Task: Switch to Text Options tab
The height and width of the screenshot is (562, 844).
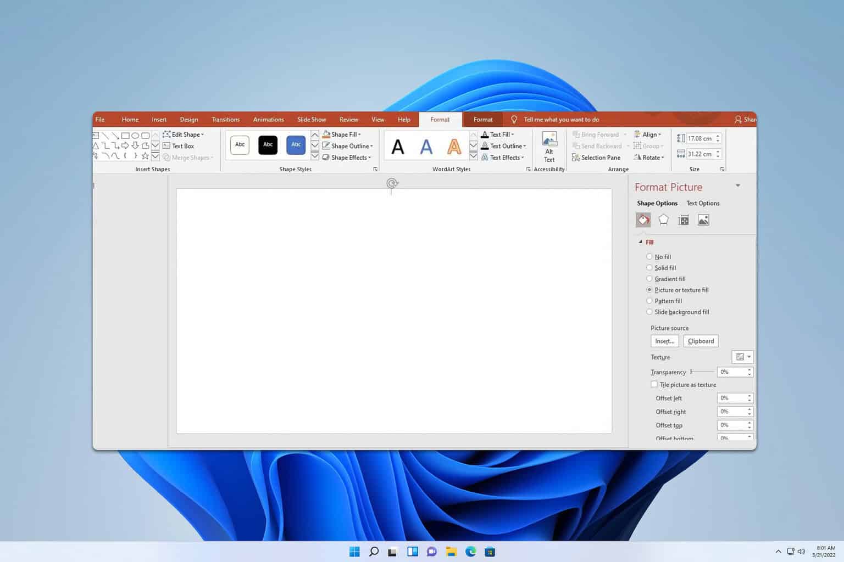Action: 703,203
